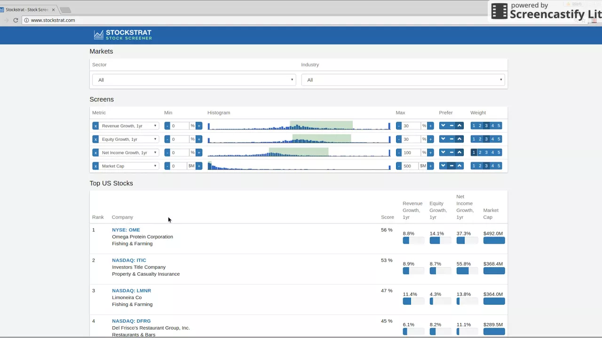Open the NASDAQ: LMNR stock link

(131, 291)
